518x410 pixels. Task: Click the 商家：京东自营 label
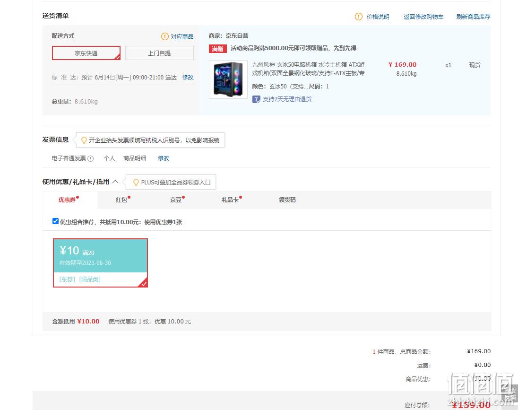(x=229, y=36)
